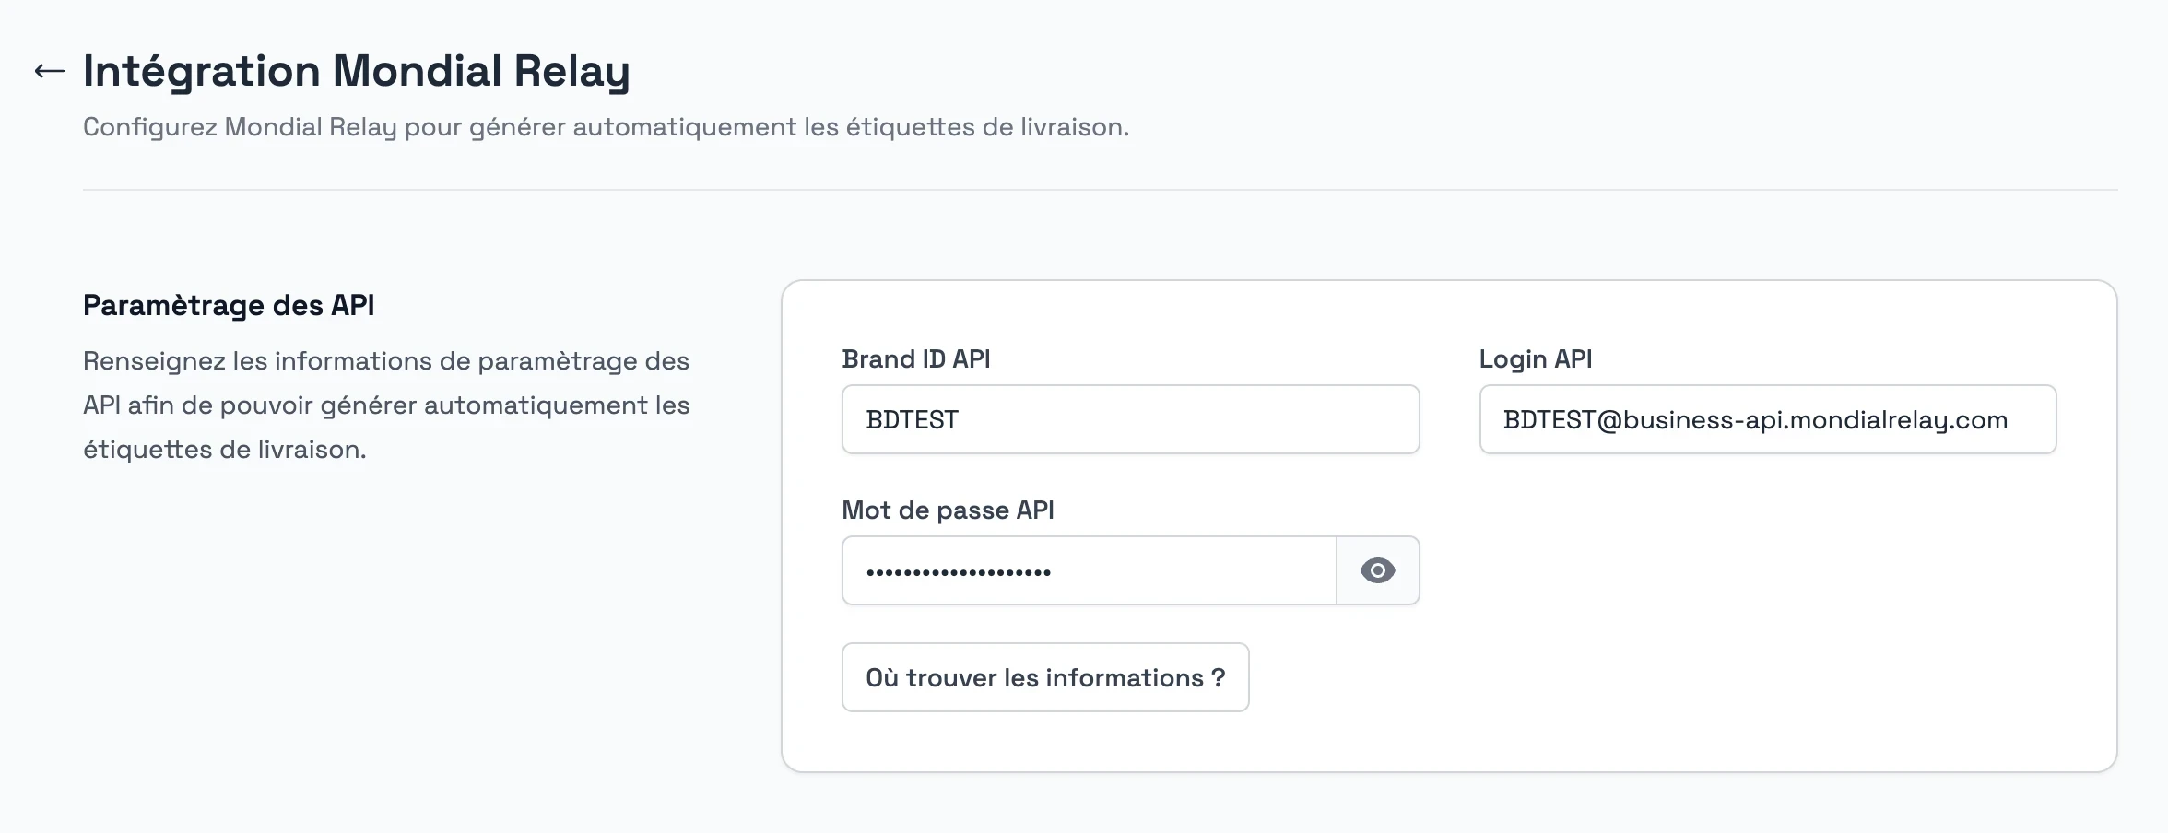Open "Où trouver les informations ?" help
This screenshot has height=833, width=2168.
[1045, 677]
